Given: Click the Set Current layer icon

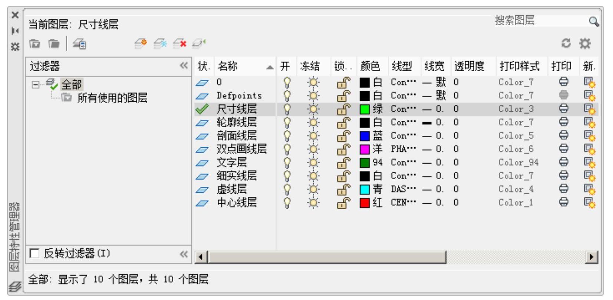Looking at the screenshot, I should (x=199, y=44).
